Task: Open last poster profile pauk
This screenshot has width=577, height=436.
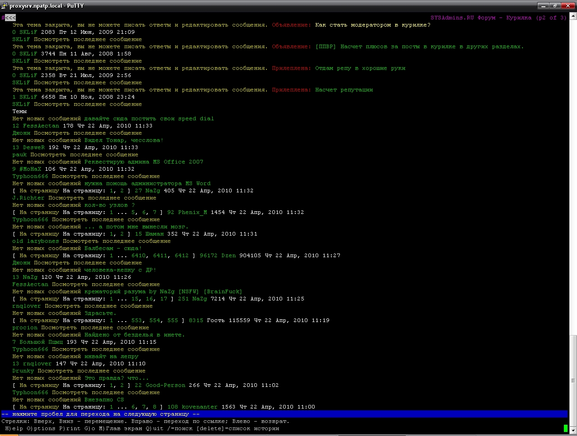Action: [19, 154]
